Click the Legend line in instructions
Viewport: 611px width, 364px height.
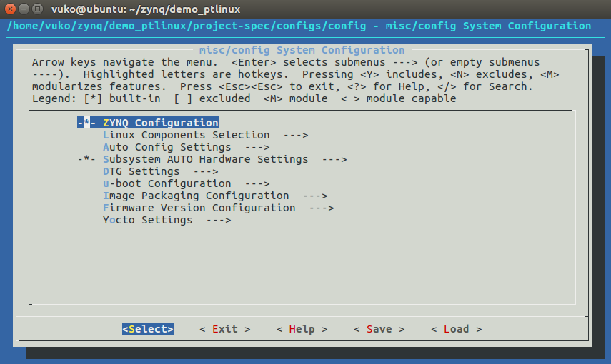click(244, 98)
